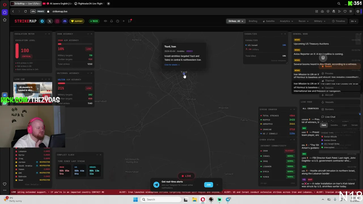This screenshot has width=363, height=204.
Task: Select the Dark map style
Action: [324, 125]
